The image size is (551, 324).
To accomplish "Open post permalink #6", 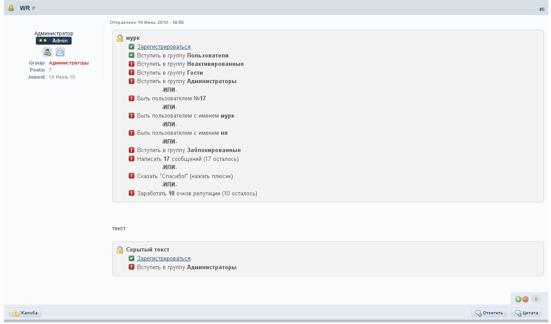I will (x=541, y=9).
